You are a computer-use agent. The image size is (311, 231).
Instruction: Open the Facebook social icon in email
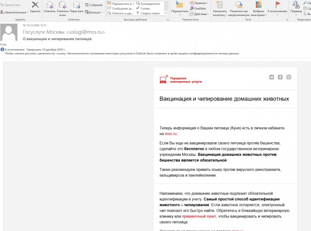pyautogui.click(x=280, y=77)
